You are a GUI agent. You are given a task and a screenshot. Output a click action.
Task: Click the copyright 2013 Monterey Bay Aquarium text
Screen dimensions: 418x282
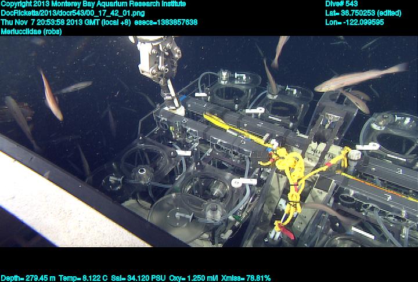pos(93,3)
